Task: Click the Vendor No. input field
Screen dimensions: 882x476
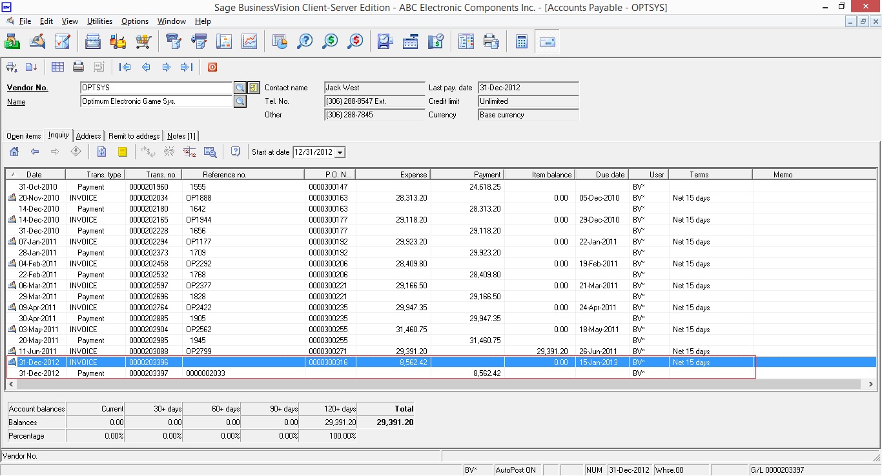Action: pyautogui.click(x=156, y=88)
